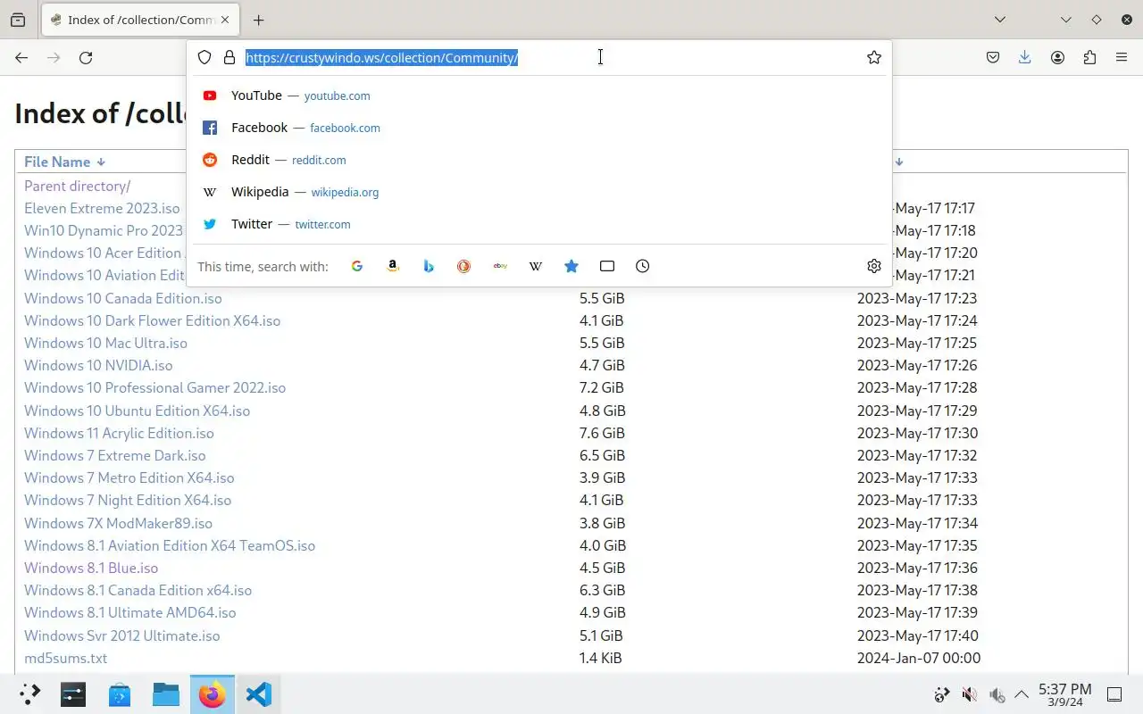Pick DuckDuckGo for this search
Screen dimensions: 1143x714
pyautogui.click(x=463, y=266)
